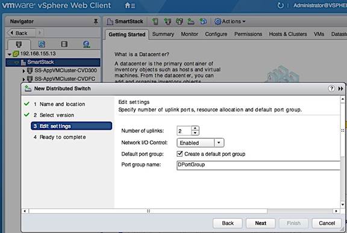This screenshot has height=233, width=347.
Task: Open the vSphere home menu icon
Action: click(130, 5)
